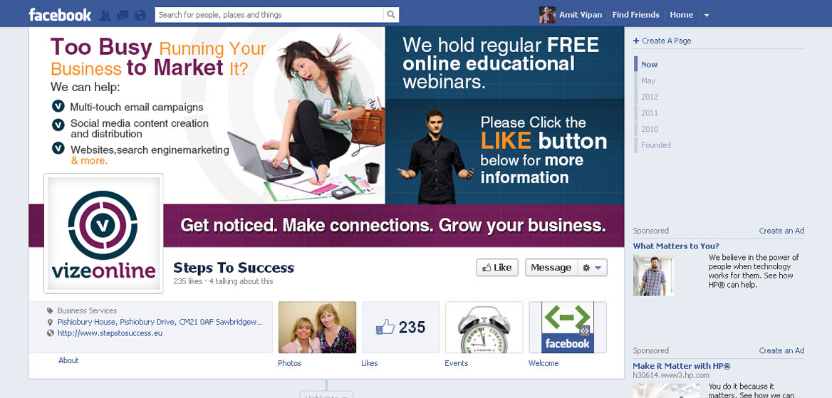Click the vizeonline page profile logo
The width and height of the screenshot is (832, 398).
pyautogui.click(x=103, y=234)
